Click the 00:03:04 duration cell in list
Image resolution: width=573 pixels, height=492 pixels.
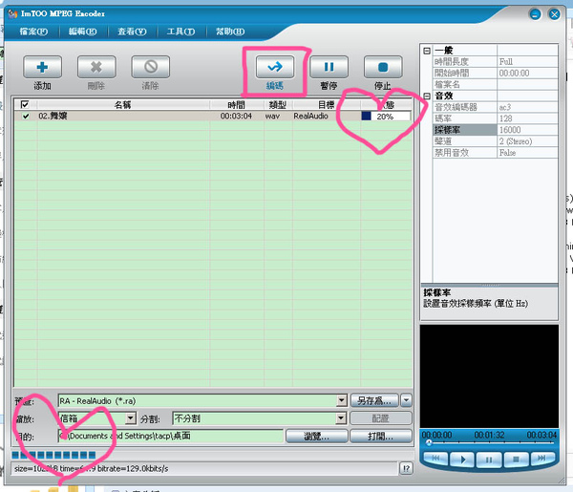click(x=236, y=116)
